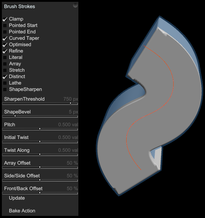205x218 pixels.
Task: Click the Update button
Action: pos(17,198)
